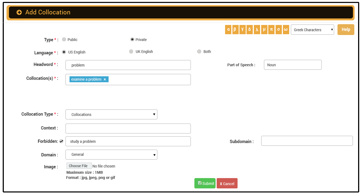The width and height of the screenshot is (363, 196).
Task: Remove the 'examine a problem' collocation tag
Action: click(105, 80)
